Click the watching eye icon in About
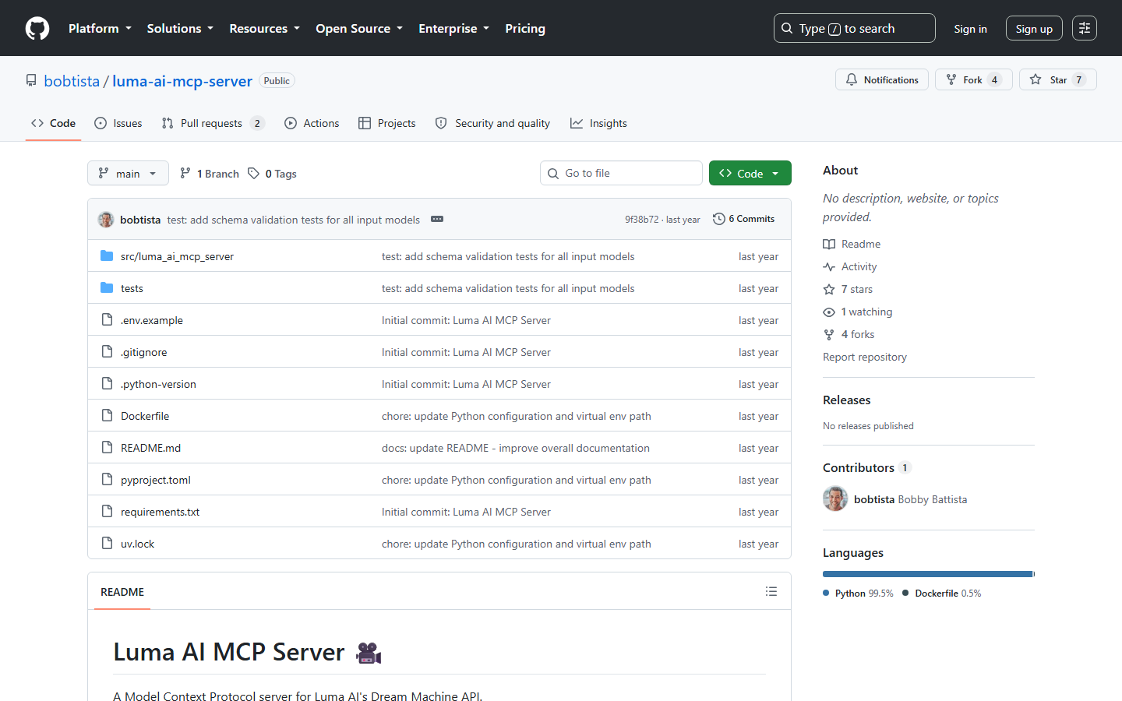The height and width of the screenshot is (701, 1122). click(x=829, y=312)
